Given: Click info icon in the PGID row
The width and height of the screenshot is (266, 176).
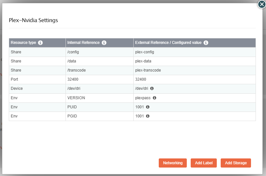Looking at the screenshot, I should [148, 116].
